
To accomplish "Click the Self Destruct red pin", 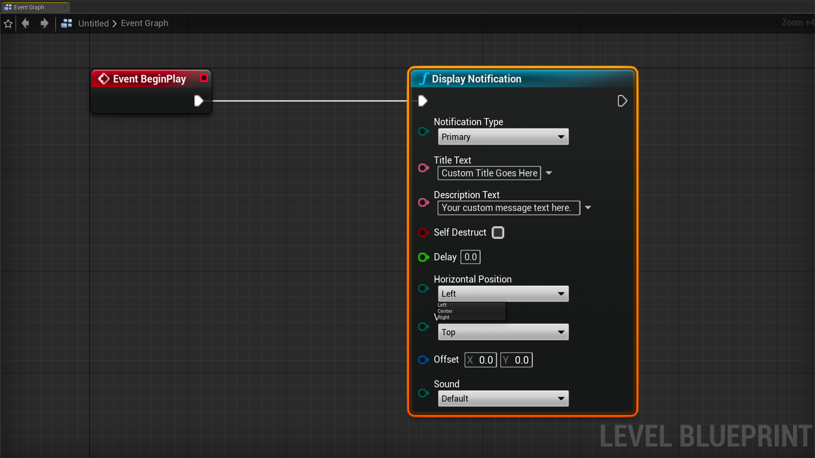I will tap(423, 232).
